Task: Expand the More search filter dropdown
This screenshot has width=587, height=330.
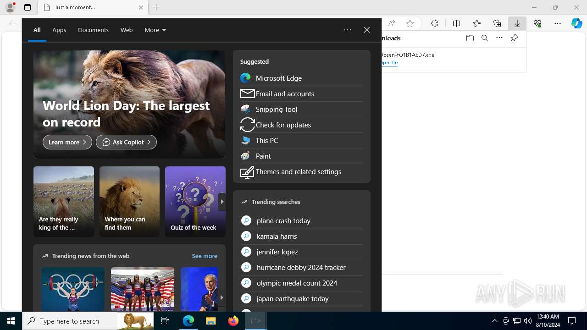Action: pos(155,30)
